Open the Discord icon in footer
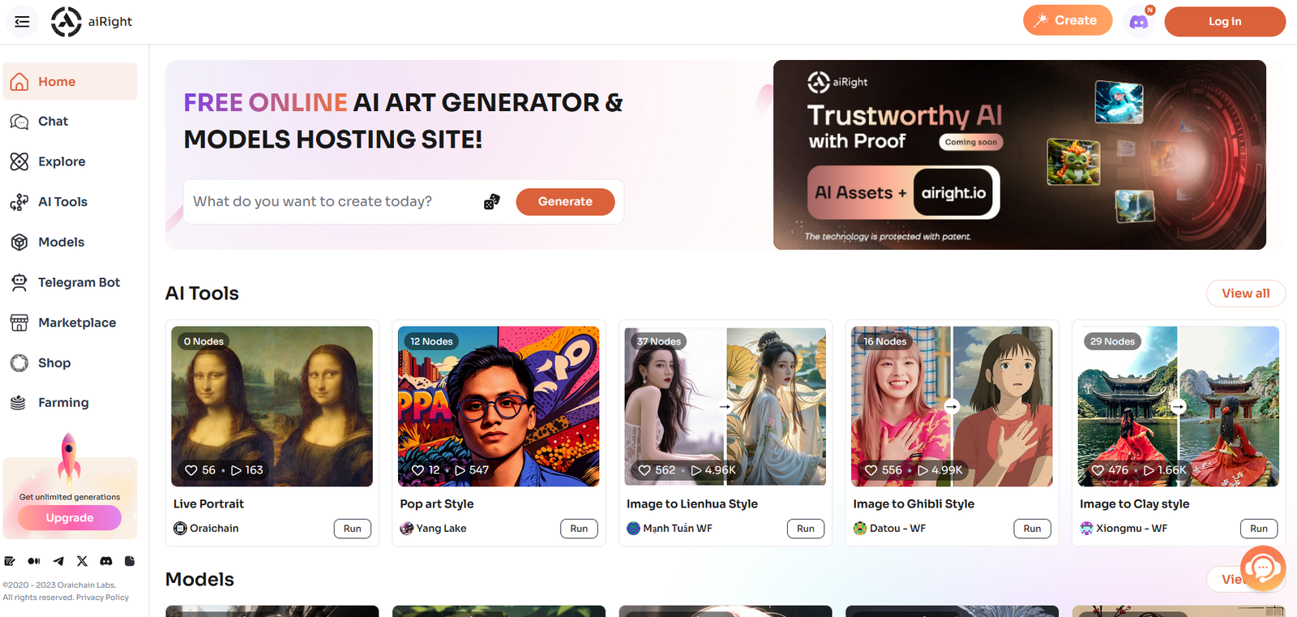1297x617 pixels. [105, 561]
